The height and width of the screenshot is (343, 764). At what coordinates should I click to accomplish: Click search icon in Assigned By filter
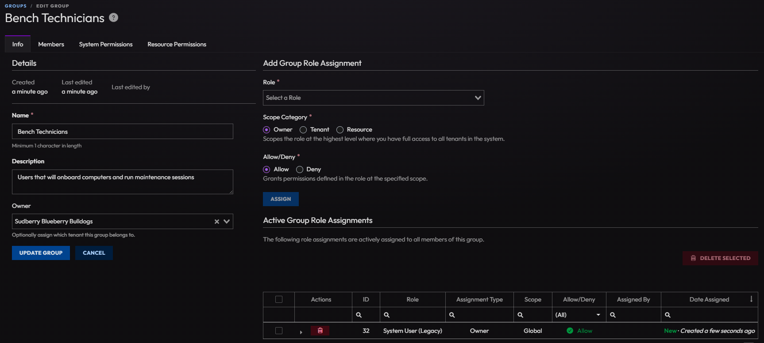coord(613,315)
